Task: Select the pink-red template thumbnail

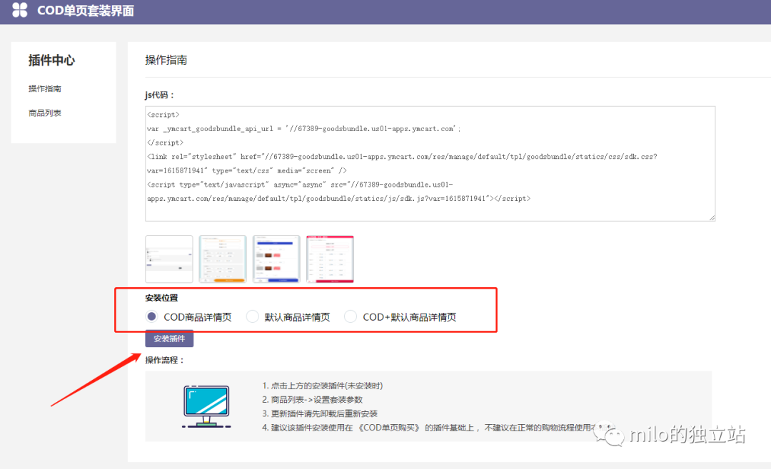Action: (330, 259)
